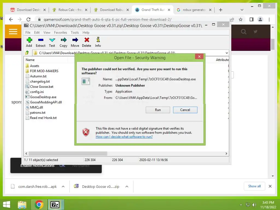Screen dimensions: 280x210
Task: Click left arrow of horizontal scrollbar
Action: (27, 154)
